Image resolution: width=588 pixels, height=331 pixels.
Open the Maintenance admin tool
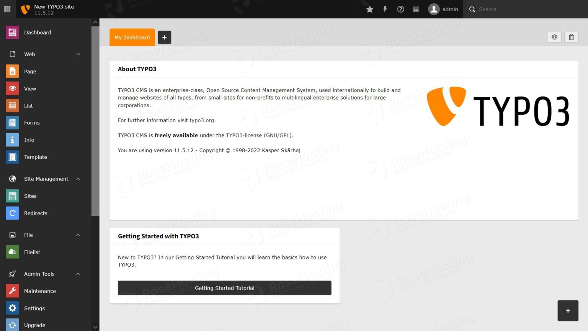coord(39,291)
